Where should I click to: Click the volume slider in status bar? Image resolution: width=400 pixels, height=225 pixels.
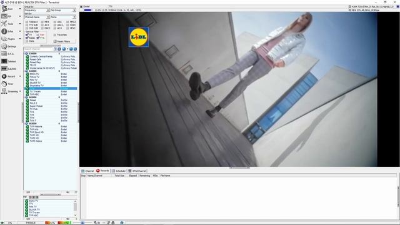coord(83,222)
